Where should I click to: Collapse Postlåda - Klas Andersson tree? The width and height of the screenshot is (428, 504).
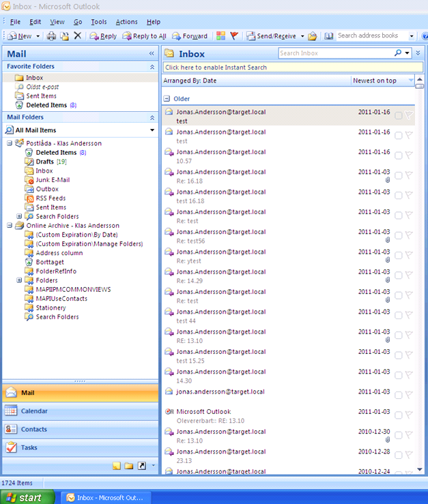10,143
